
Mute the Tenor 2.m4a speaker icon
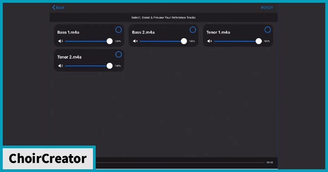point(61,66)
